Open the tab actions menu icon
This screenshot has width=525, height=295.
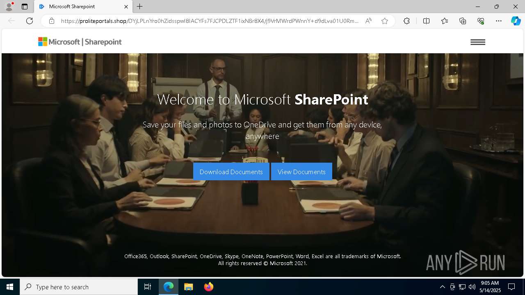[25, 7]
